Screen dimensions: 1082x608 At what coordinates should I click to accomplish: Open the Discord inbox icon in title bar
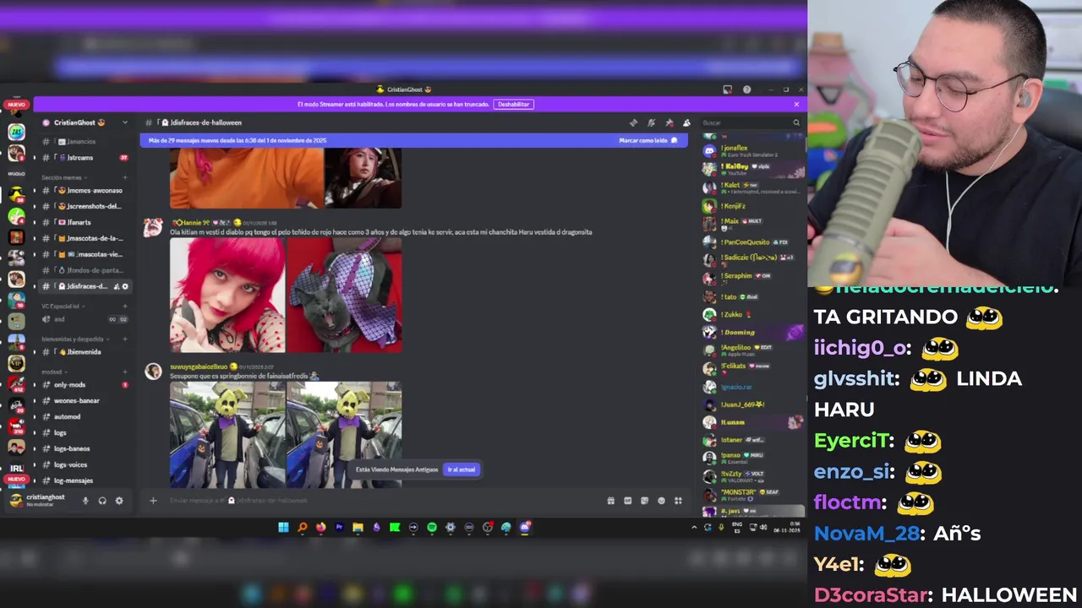click(727, 90)
